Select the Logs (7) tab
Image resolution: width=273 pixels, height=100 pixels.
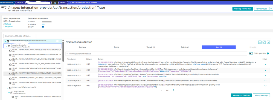click(x=219, y=47)
